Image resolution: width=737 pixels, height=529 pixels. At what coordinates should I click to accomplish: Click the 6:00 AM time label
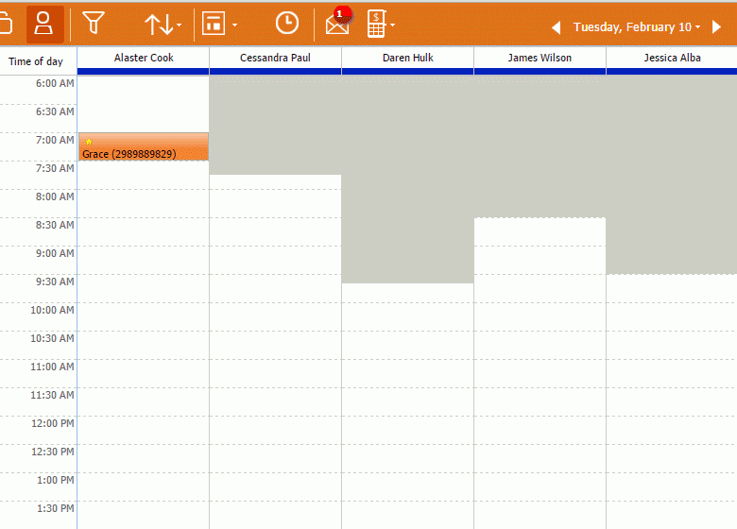click(x=55, y=84)
